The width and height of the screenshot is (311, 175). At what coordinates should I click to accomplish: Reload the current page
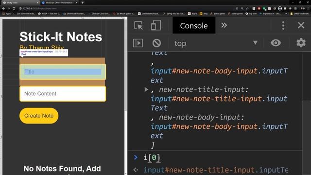click(14, 9)
